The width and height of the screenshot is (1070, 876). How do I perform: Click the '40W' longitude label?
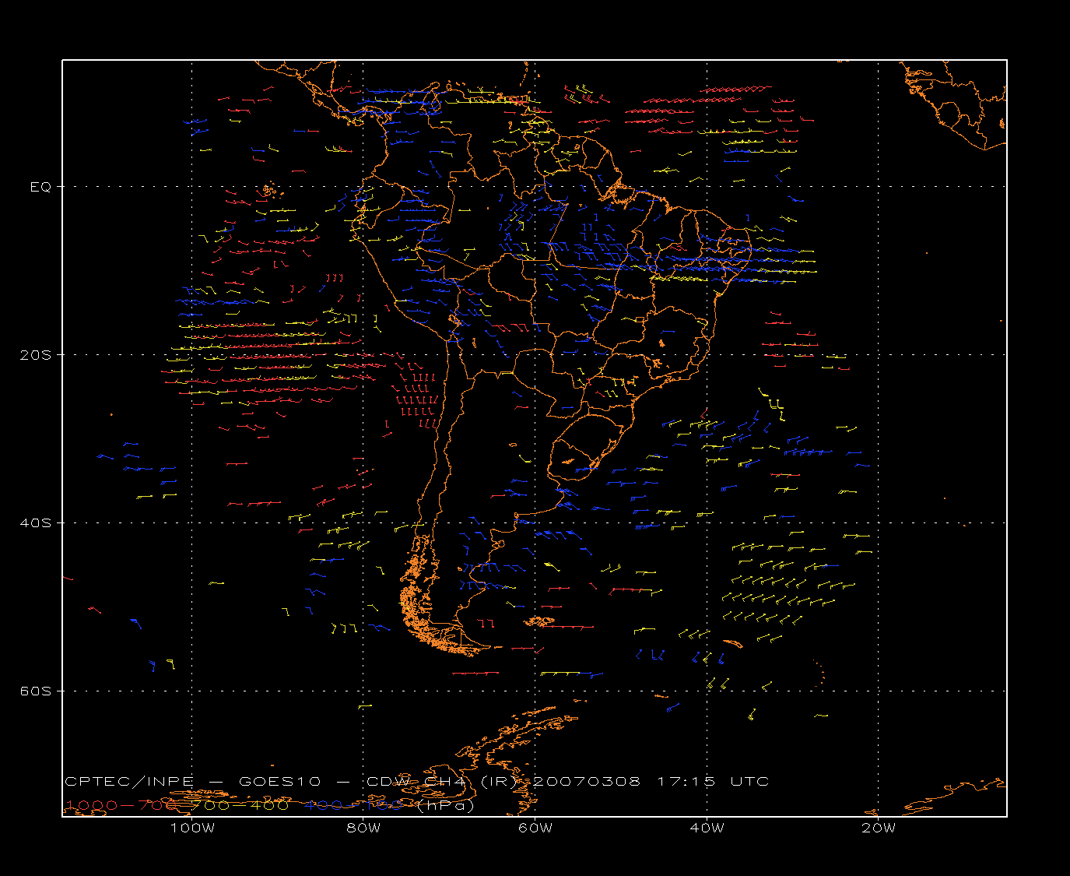pos(707,828)
